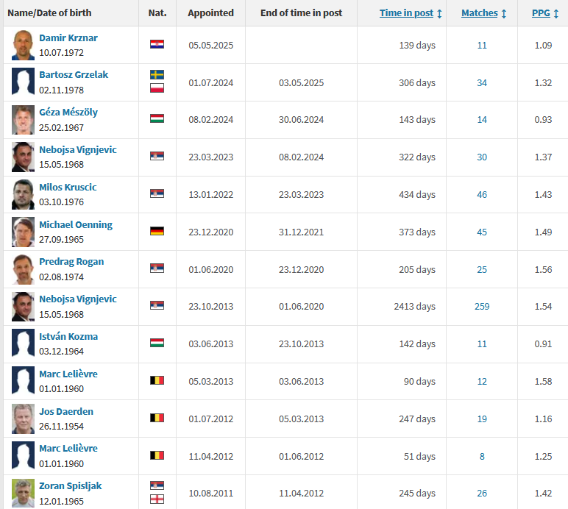Click the English flag for Zoran Spisljak

157,499
